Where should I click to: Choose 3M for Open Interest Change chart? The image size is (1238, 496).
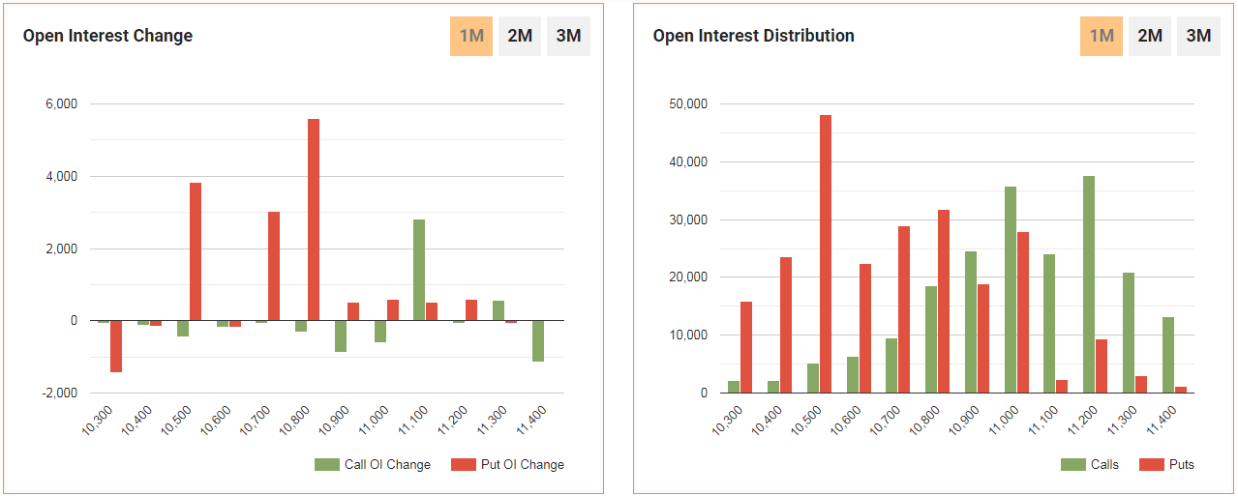pos(568,37)
